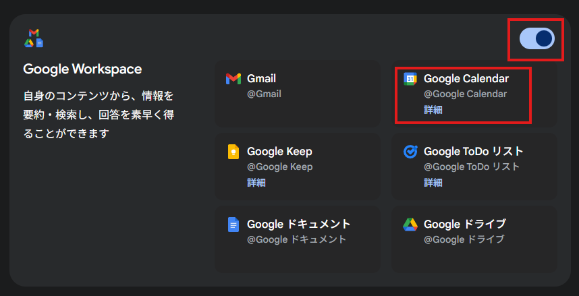Click the Google ToDo checkmark icon
579x296 pixels.
[x=410, y=152]
